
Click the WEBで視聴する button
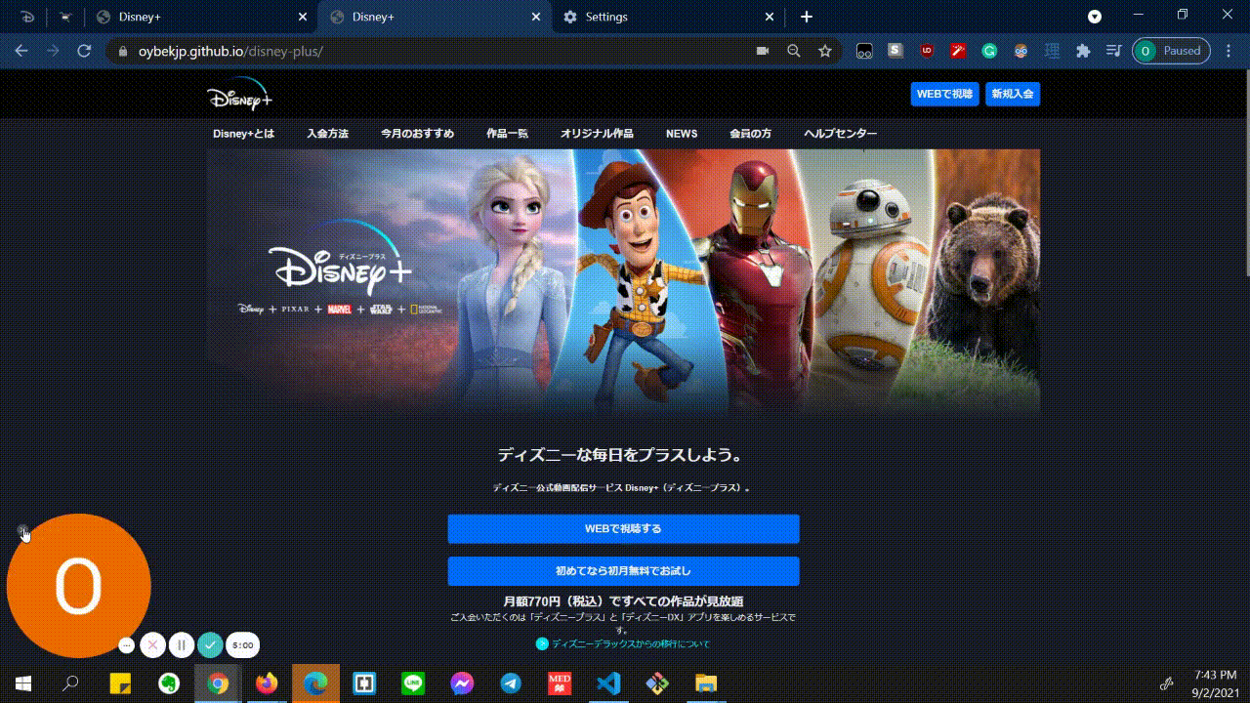click(x=623, y=528)
